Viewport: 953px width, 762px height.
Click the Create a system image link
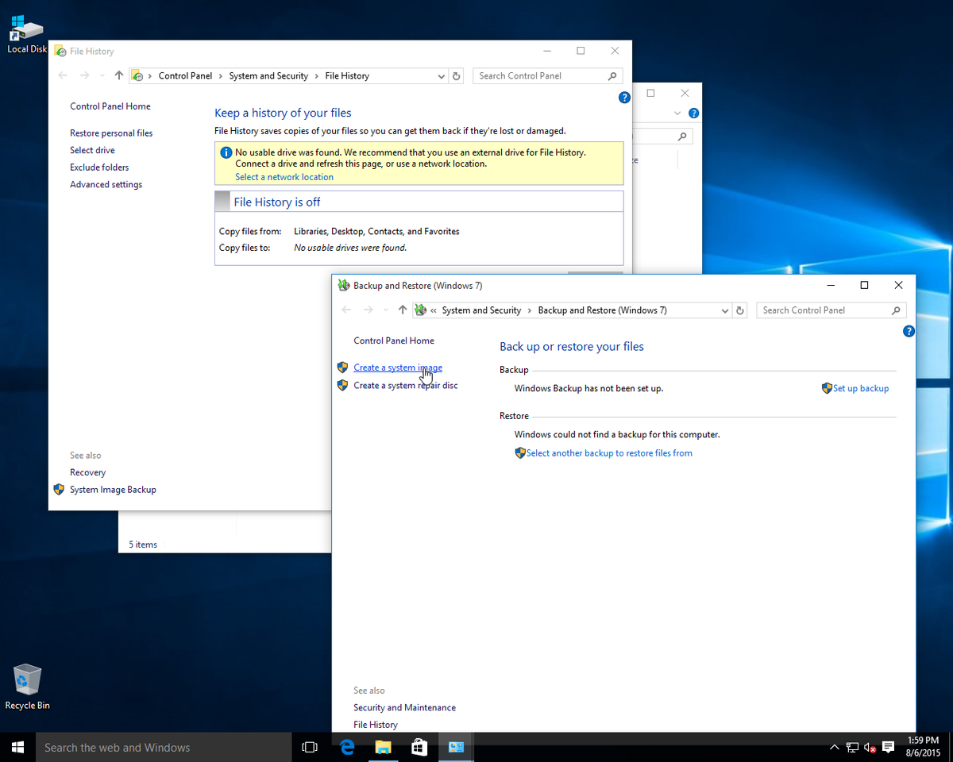pyautogui.click(x=397, y=367)
